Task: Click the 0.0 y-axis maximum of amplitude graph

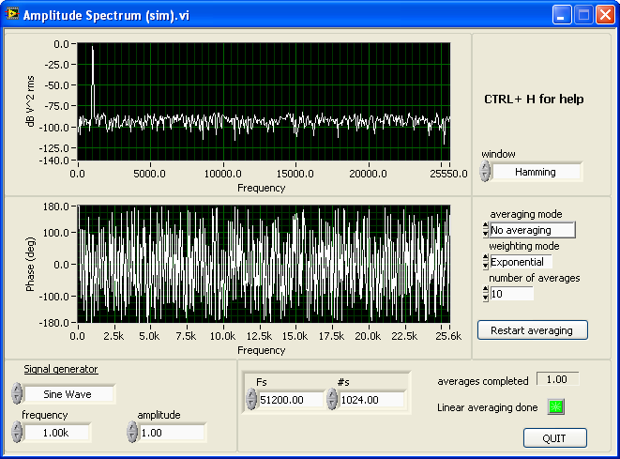Action: [61, 44]
